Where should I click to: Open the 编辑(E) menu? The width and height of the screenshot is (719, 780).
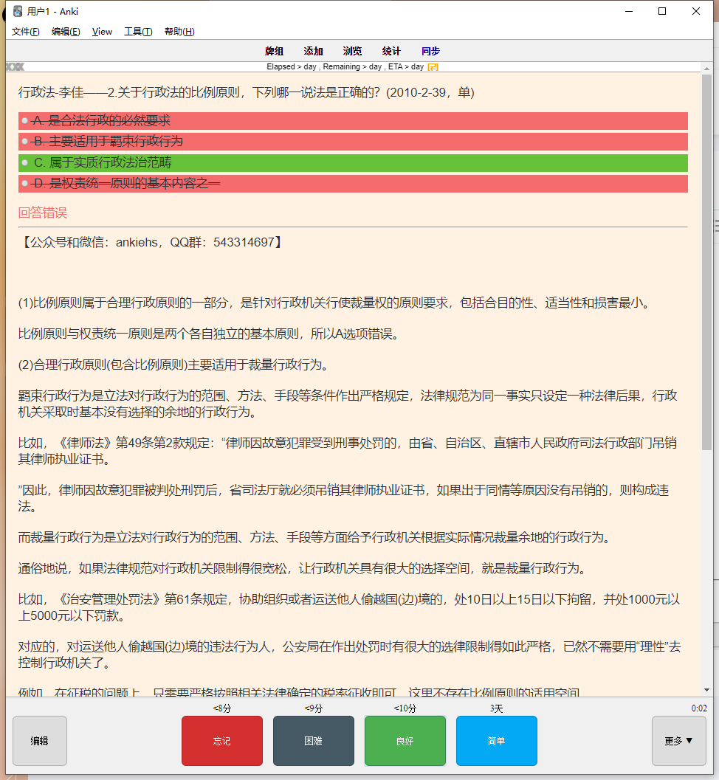[66, 31]
